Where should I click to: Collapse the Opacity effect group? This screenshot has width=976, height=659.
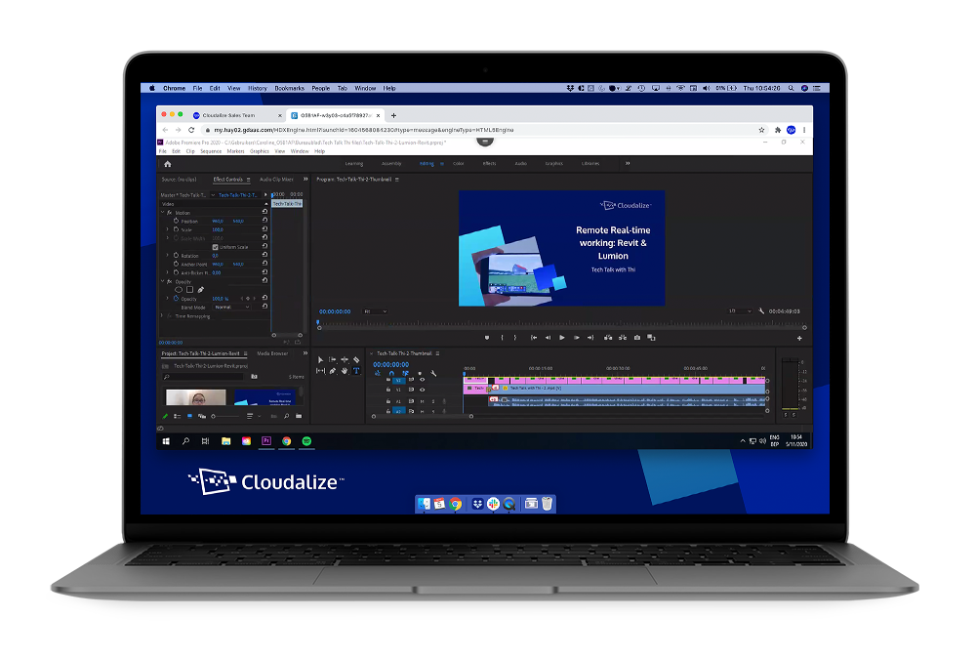pyautogui.click(x=162, y=281)
